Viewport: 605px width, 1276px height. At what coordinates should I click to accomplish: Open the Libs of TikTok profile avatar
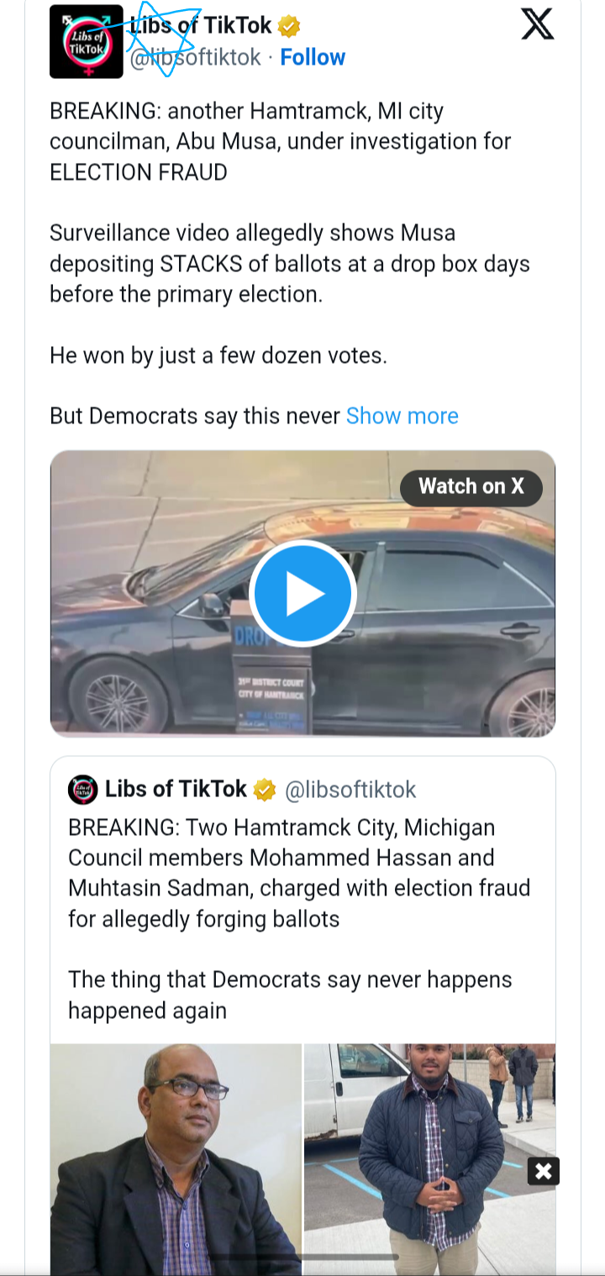(86, 42)
